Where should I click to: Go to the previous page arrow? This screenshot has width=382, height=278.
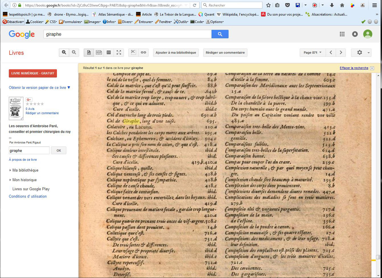click(331, 53)
